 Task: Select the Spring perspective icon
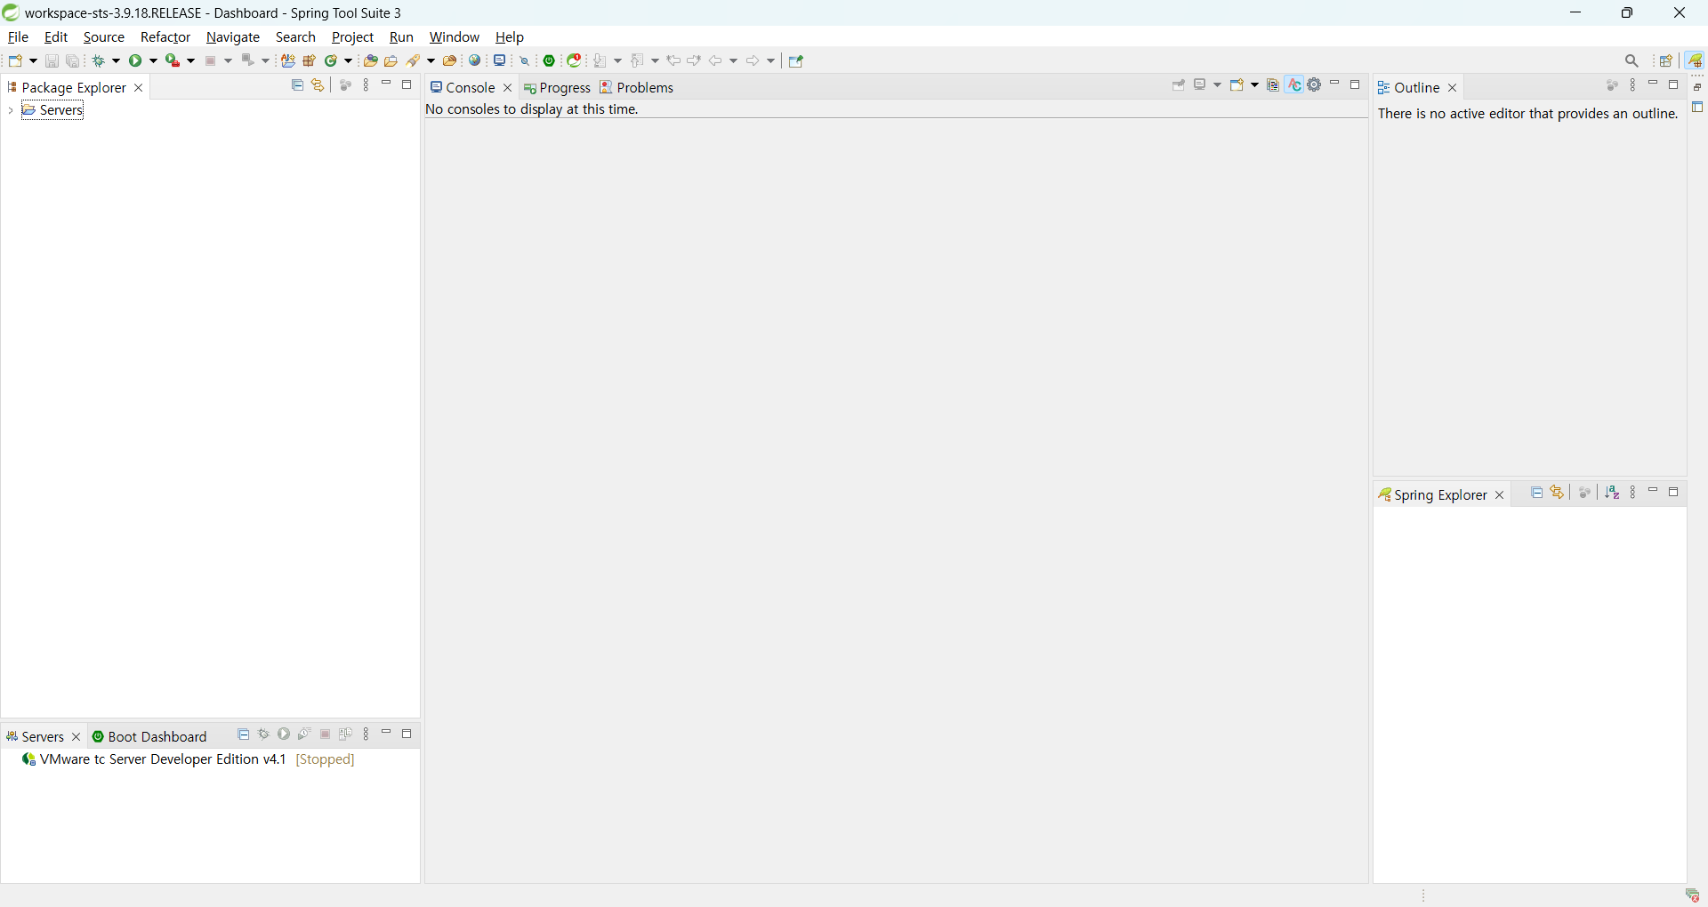click(x=1696, y=61)
